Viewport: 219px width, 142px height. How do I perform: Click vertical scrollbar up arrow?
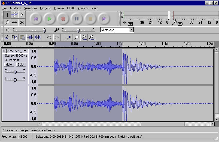pyautogui.click(x=217, y=50)
